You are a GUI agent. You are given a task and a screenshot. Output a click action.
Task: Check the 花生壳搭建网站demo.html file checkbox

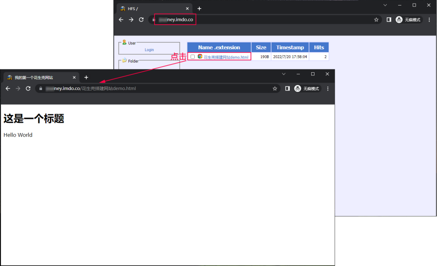pos(192,57)
